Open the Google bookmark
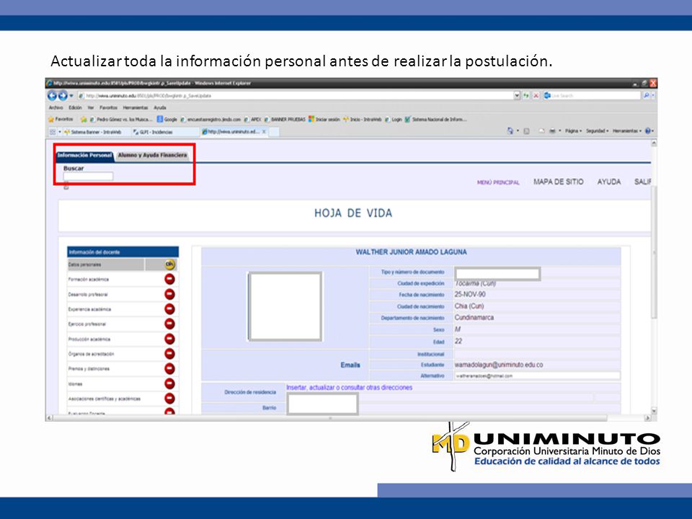Screen dimensions: 692x519 coord(167,120)
